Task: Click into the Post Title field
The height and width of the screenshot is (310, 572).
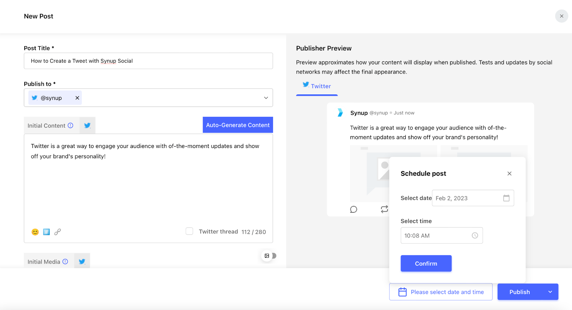Action: 148,61
